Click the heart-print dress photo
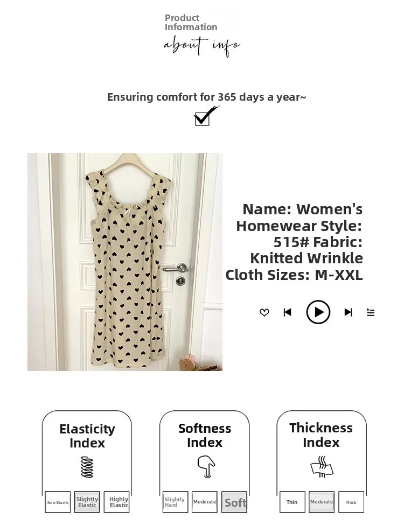The height and width of the screenshot is (532, 404). click(x=125, y=262)
